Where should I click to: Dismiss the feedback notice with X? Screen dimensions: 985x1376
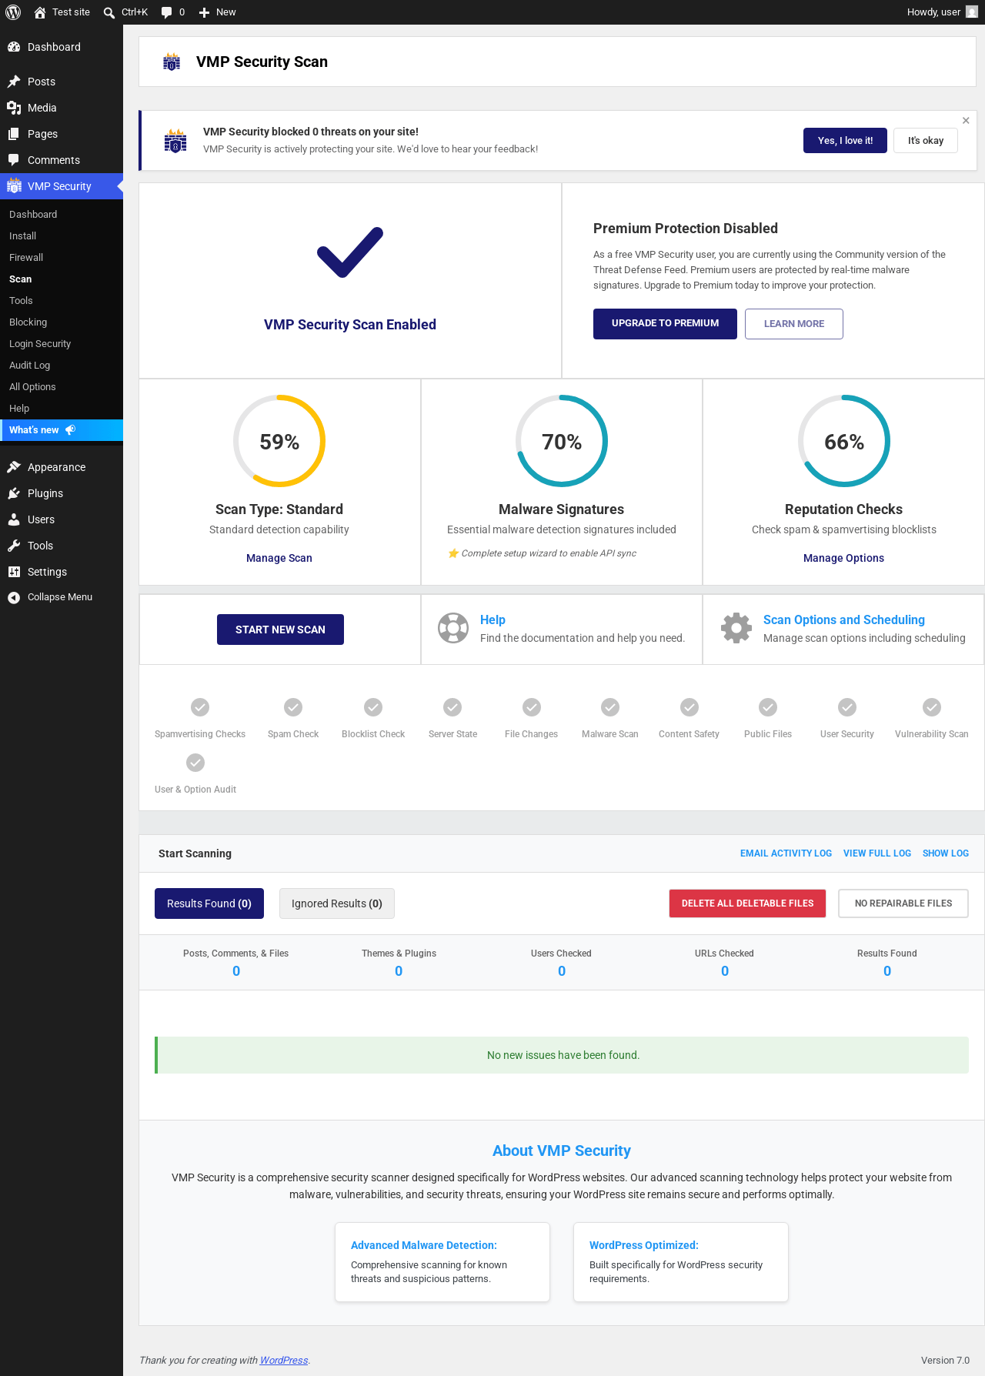coord(966,121)
